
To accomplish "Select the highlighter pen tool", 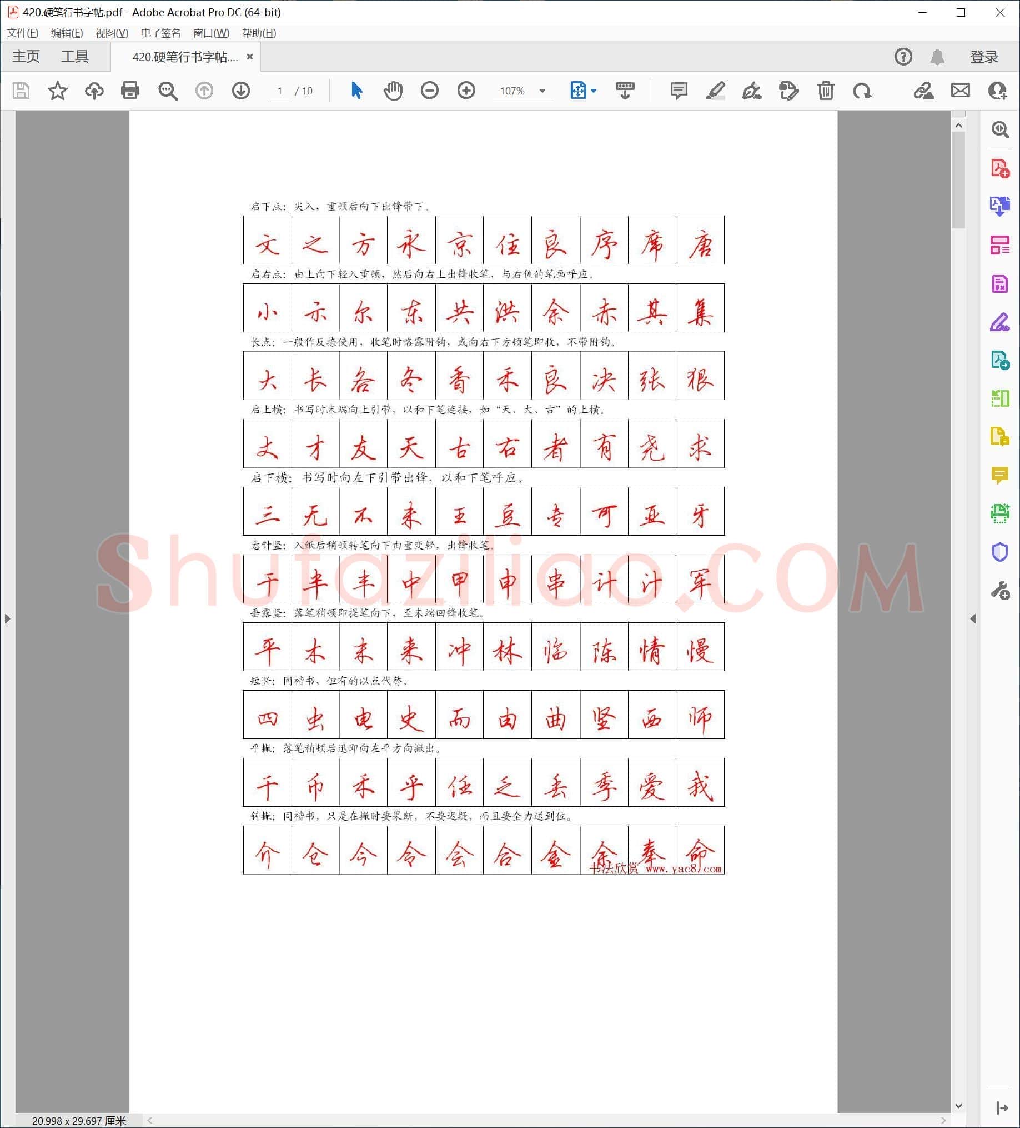I will pyautogui.click(x=716, y=91).
